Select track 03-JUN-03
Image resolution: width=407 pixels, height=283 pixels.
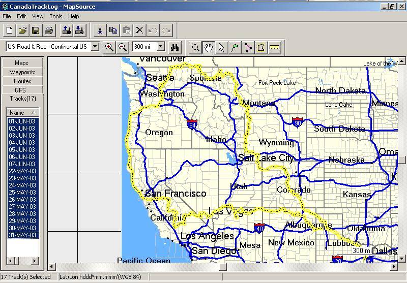click(x=23, y=136)
